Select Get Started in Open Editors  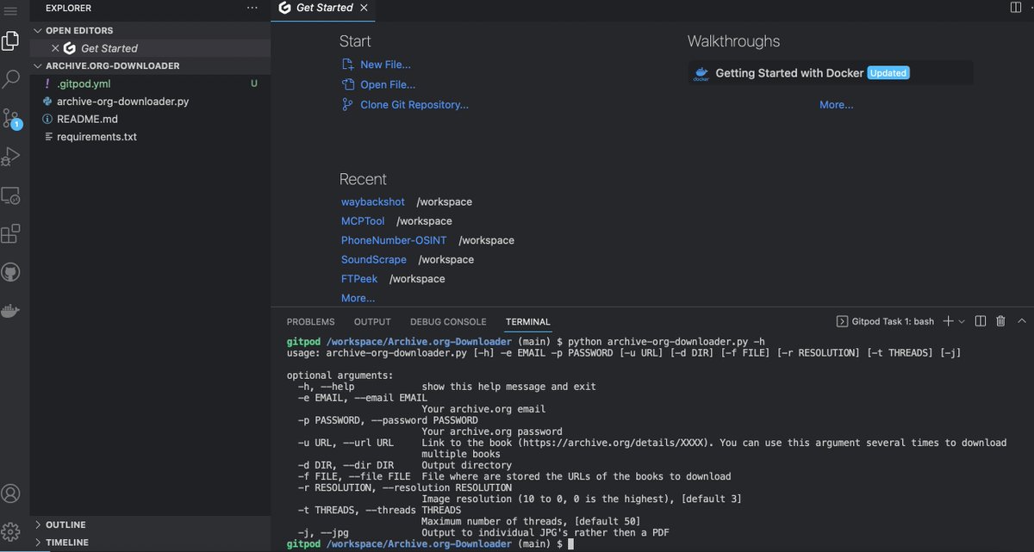[x=150, y=48]
